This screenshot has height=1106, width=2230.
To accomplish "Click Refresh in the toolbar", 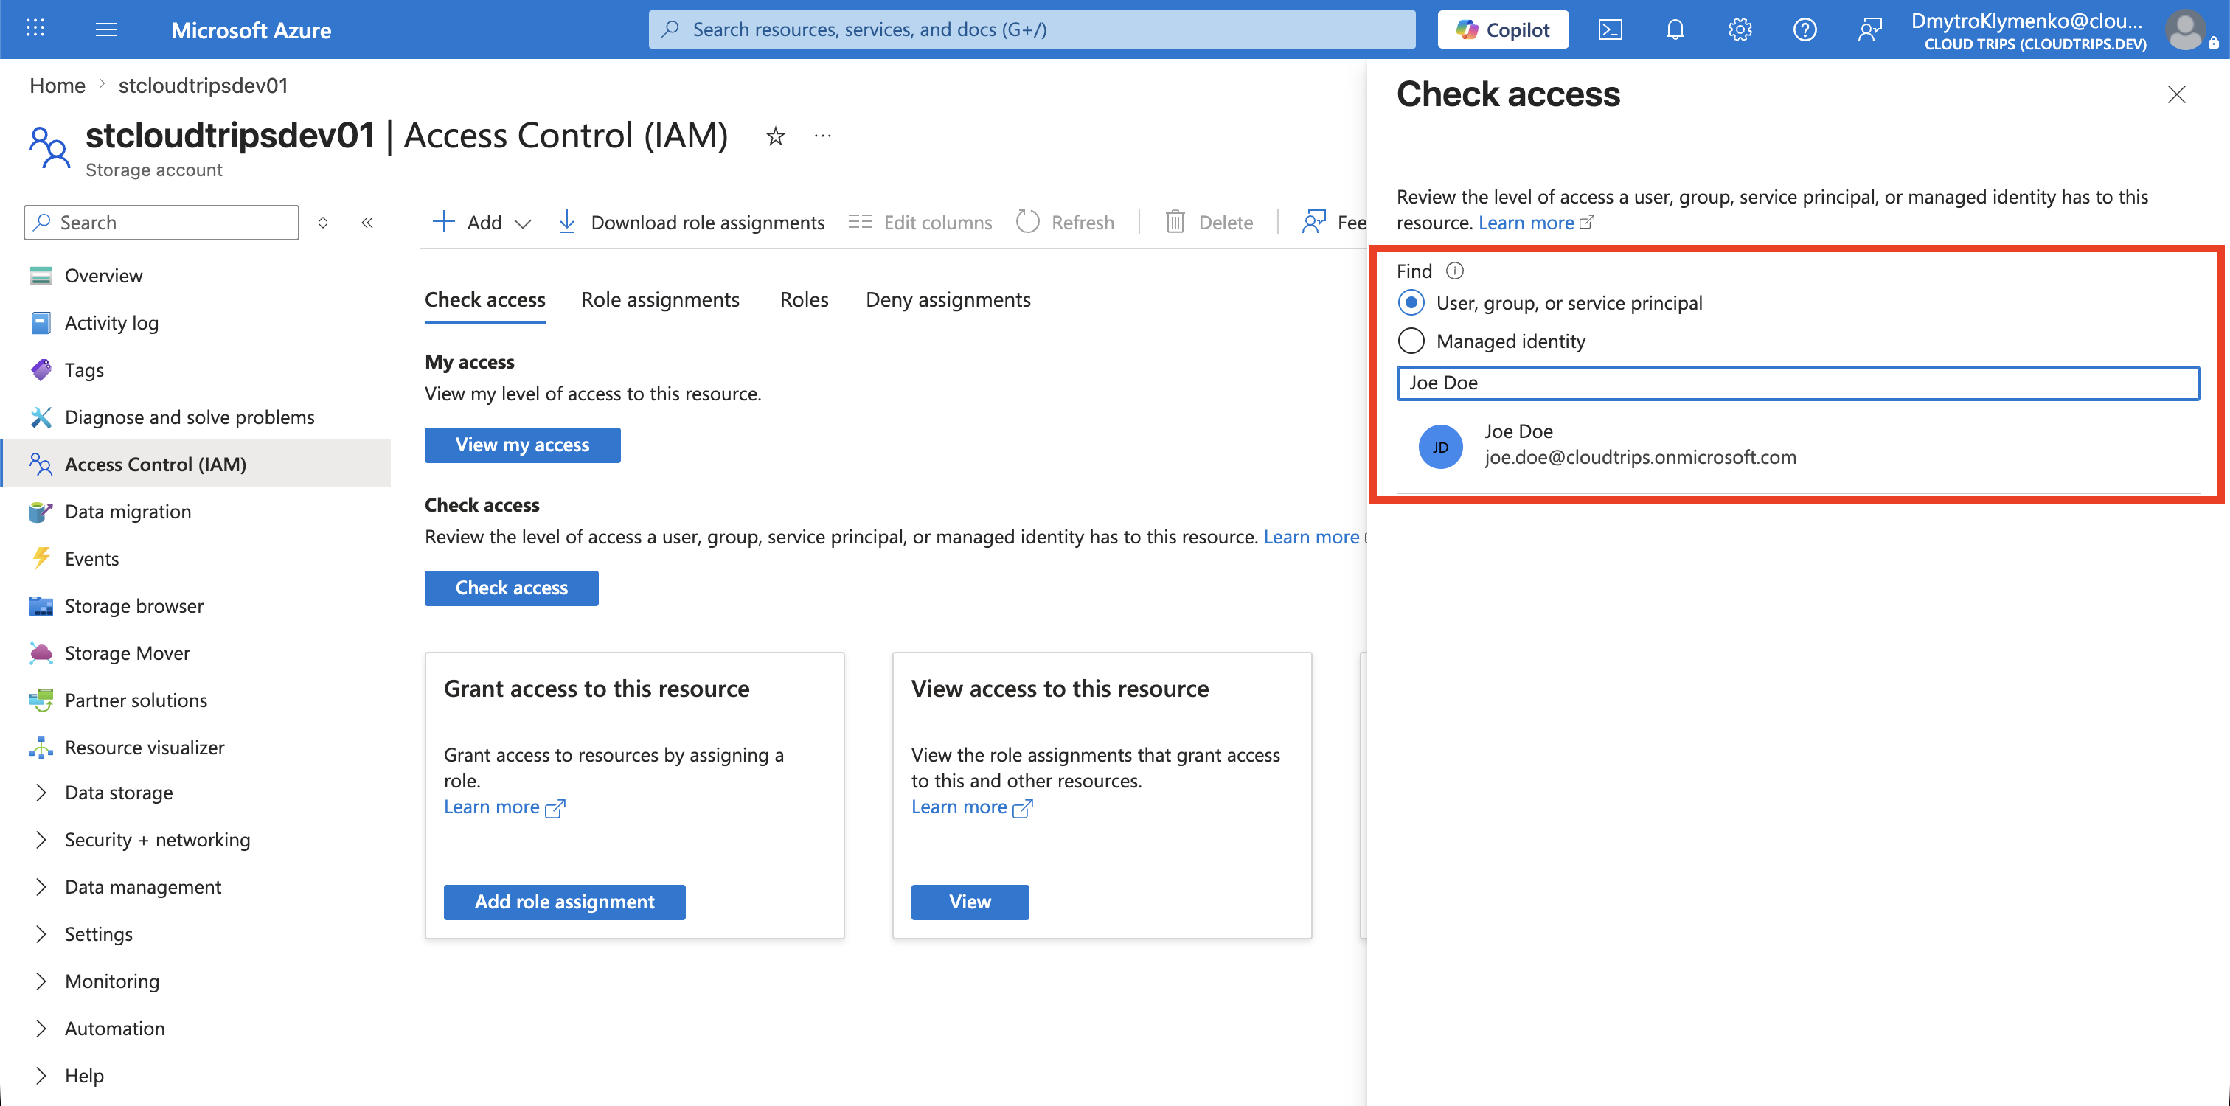I will point(1066,223).
